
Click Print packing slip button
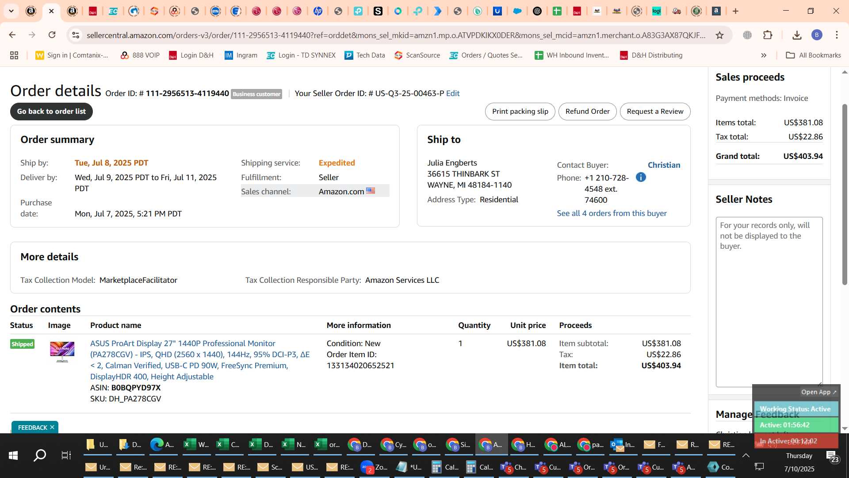[520, 112]
